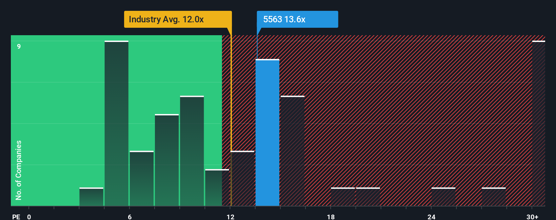556x220 pixels.
Task: Click the bar just above PE 6
Action: [x=142, y=178]
